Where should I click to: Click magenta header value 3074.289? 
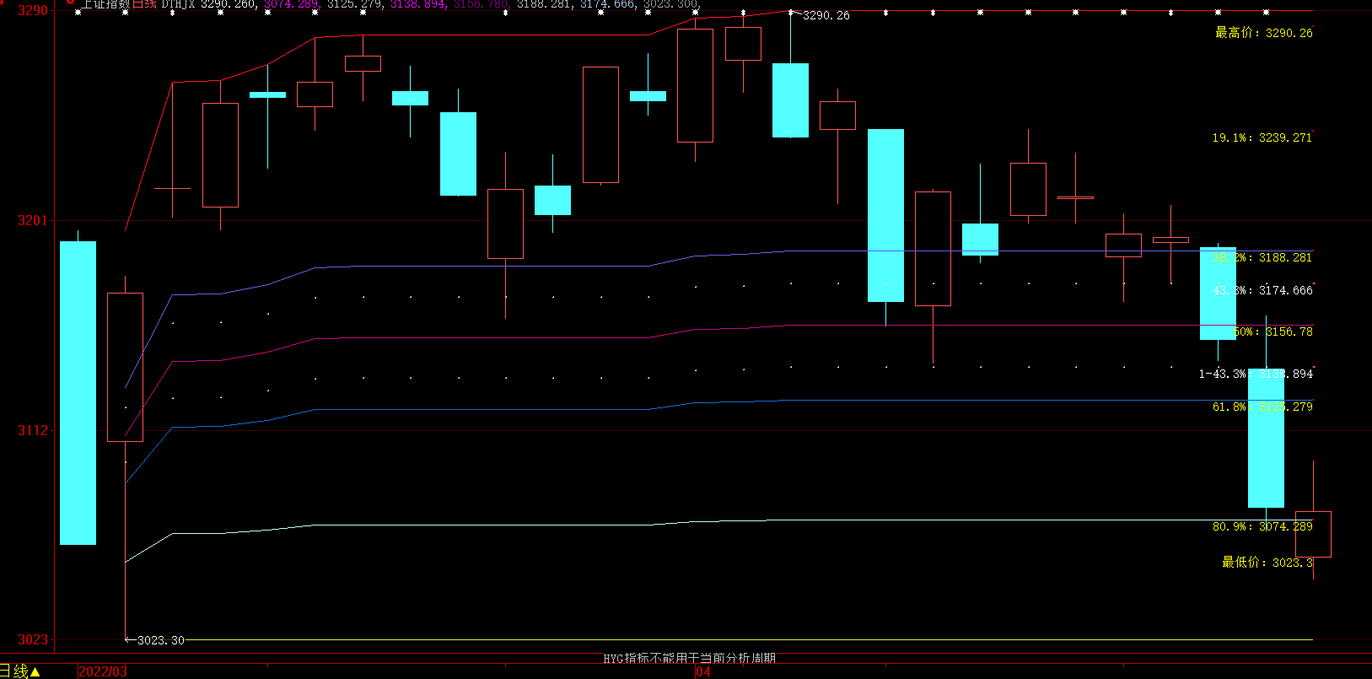pos(292,4)
